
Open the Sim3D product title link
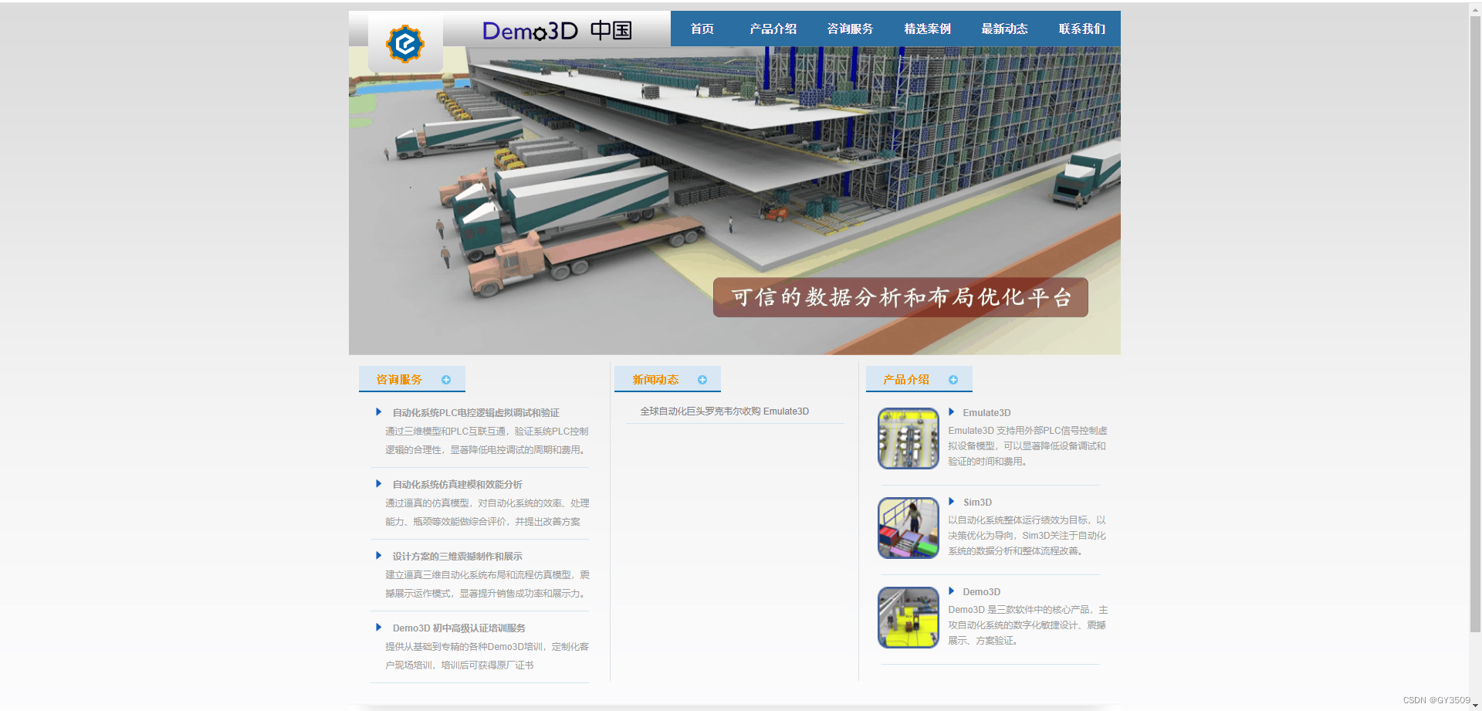(977, 503)
